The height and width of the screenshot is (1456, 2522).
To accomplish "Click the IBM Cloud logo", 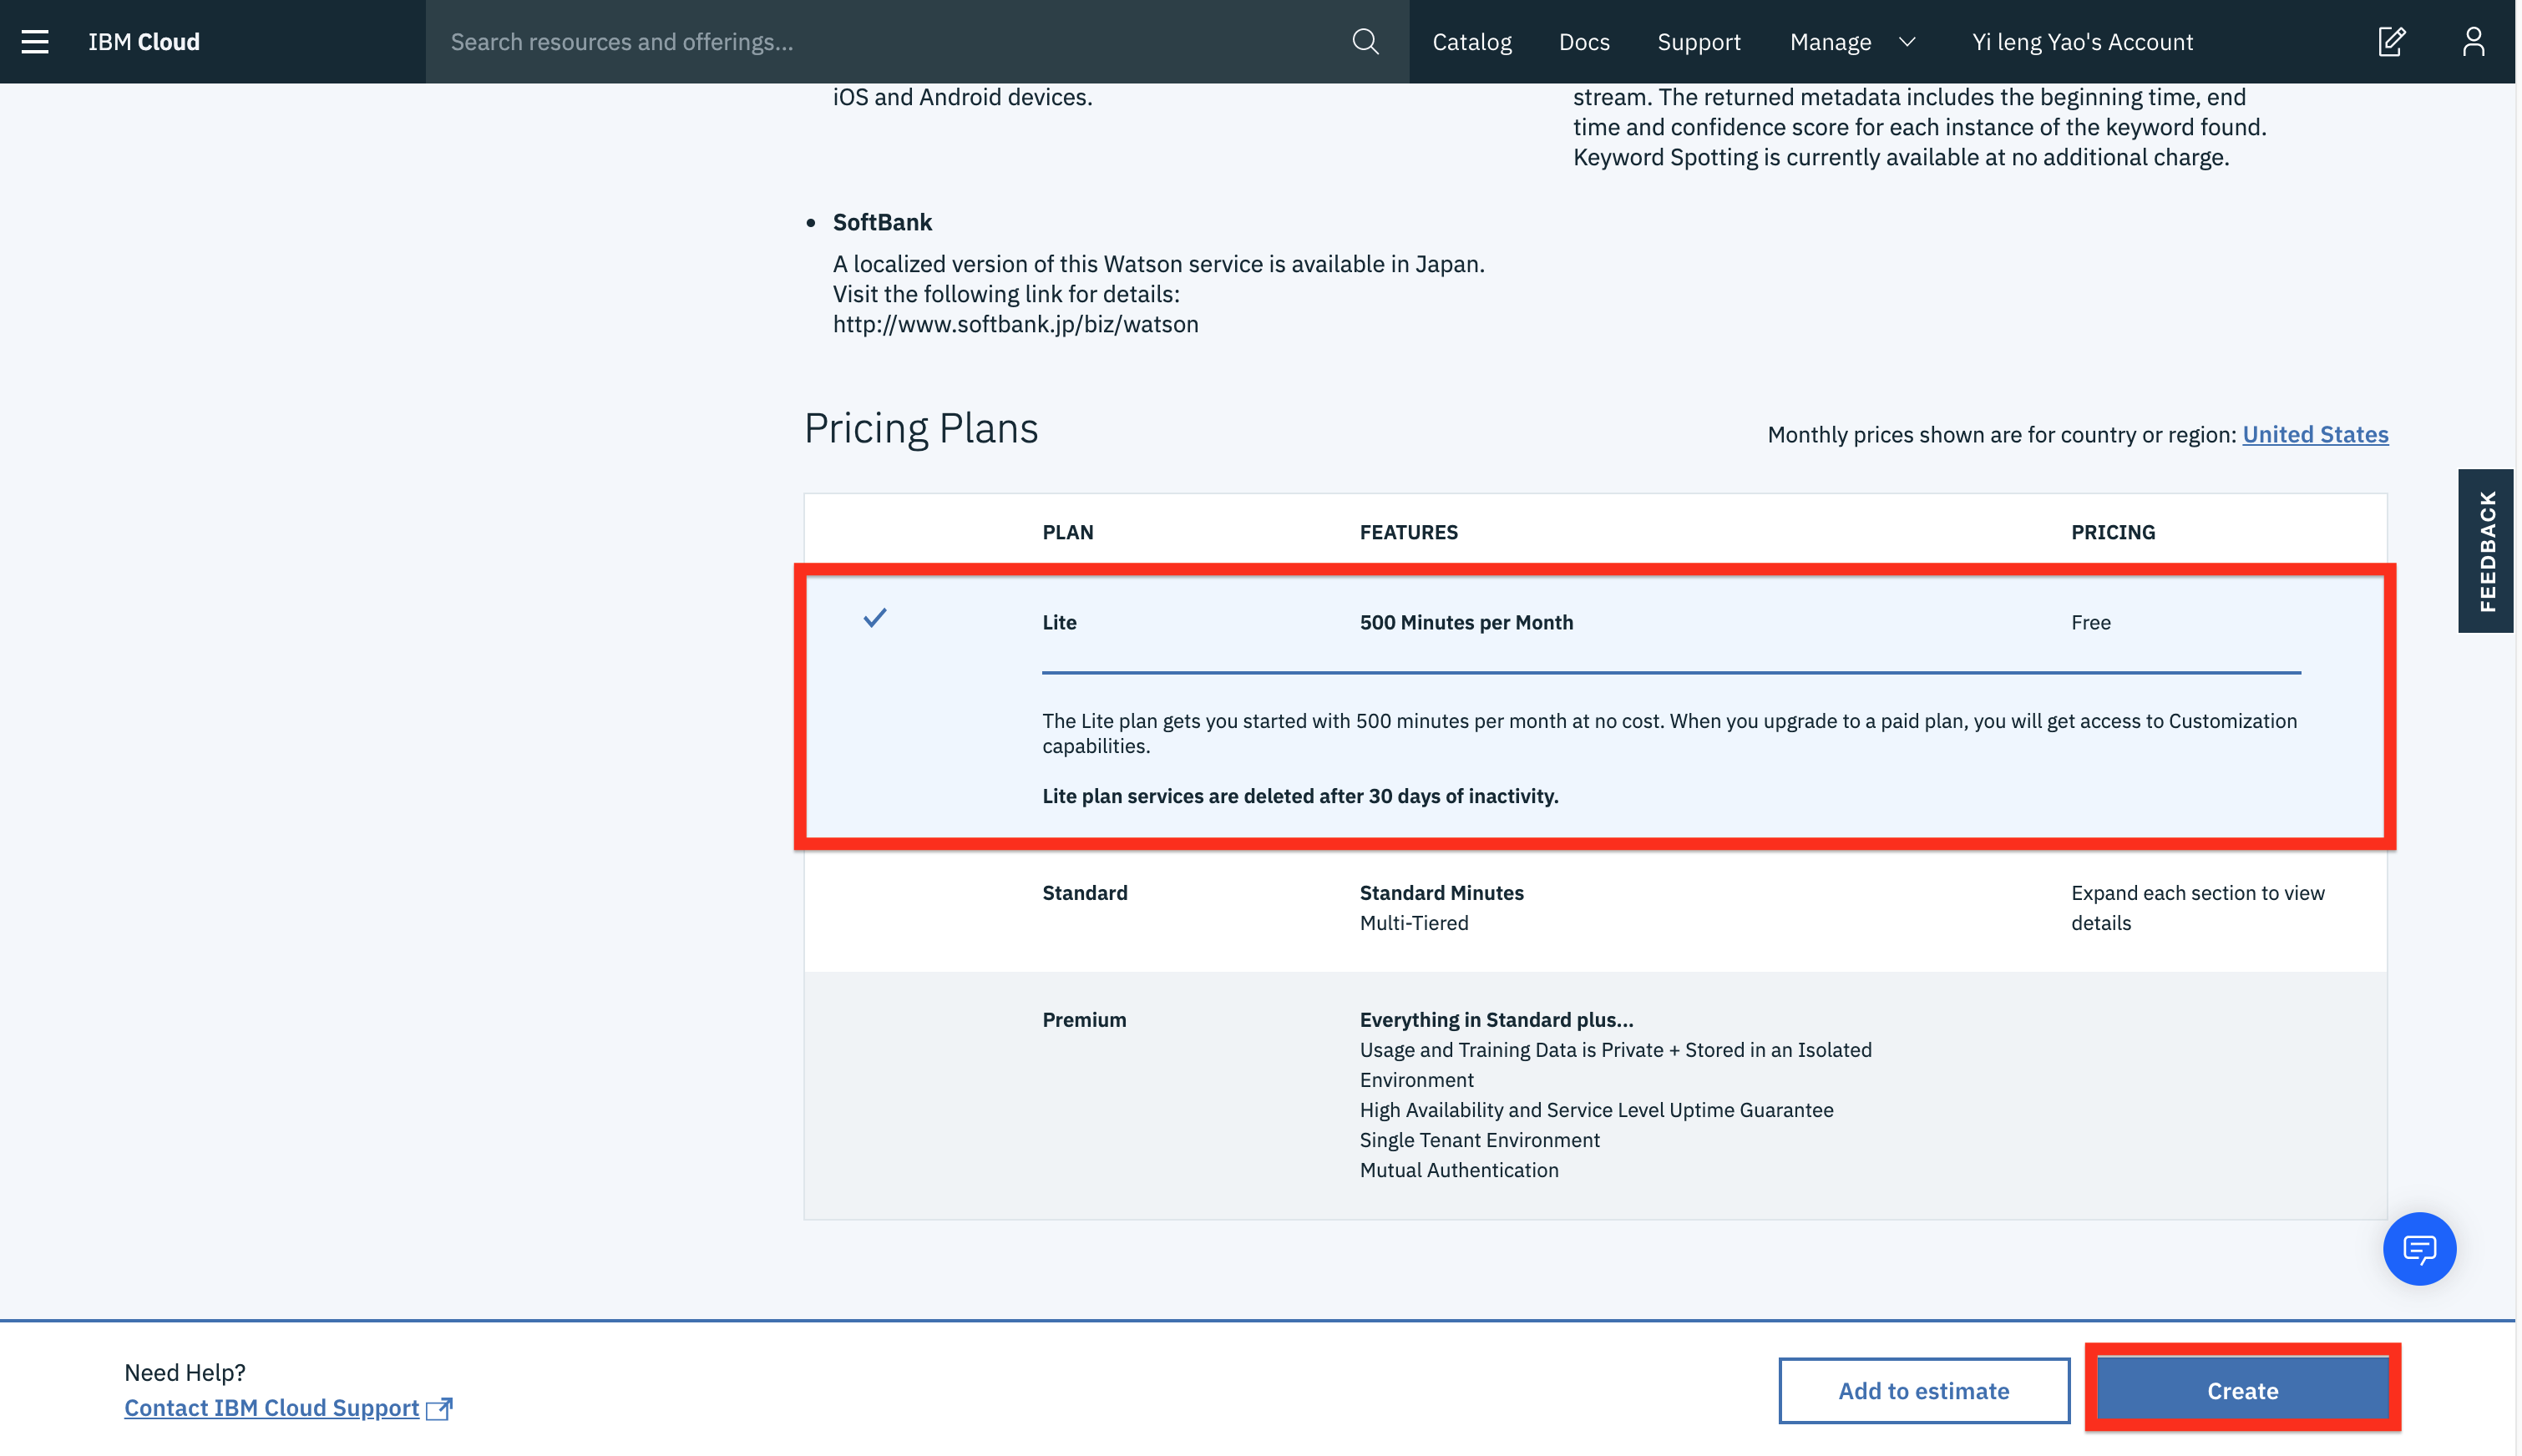I will click(x=144, y=41).
